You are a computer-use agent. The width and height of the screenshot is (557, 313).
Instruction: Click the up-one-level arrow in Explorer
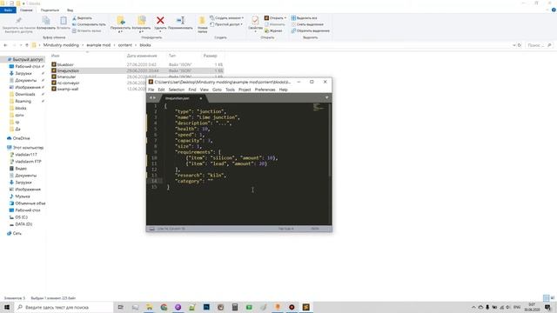click(x=27, y=45)
